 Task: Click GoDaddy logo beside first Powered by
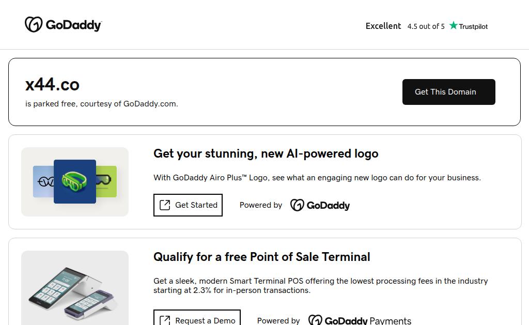pos(320,205)
